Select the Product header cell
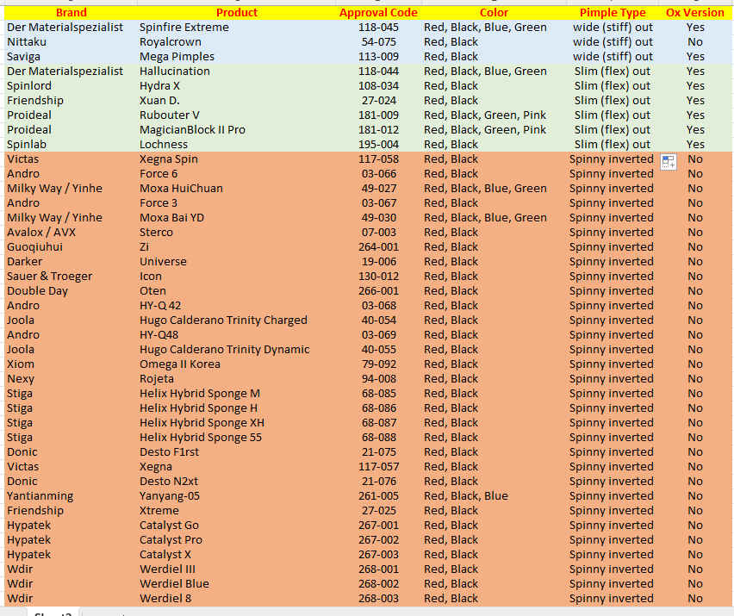The height and width of the screenshot is (616, 734). click(237, 13)
